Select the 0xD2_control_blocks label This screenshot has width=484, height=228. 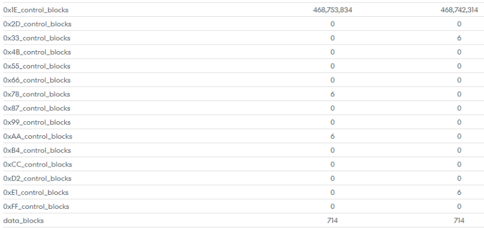(x=37, y=179)
